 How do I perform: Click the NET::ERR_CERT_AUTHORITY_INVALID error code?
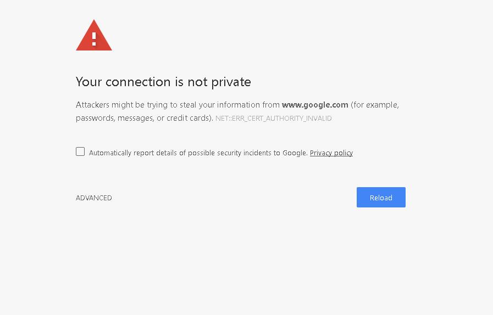click(x=274, y=119)
